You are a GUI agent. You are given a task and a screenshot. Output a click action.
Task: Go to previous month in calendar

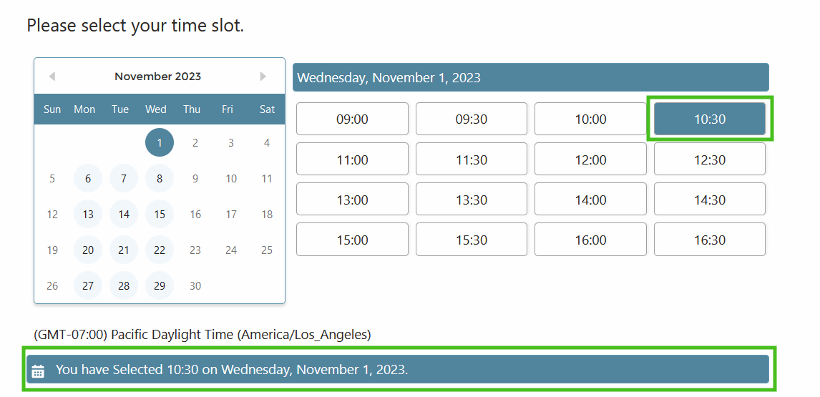[52, 77]
